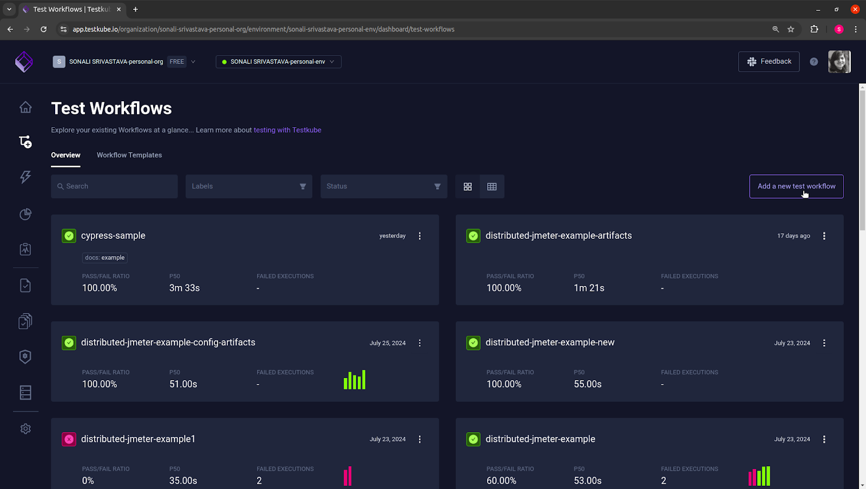Open Chrome's three-dot menu
This screenshot has height=489, width=866.
pyautogui.click(x=856, y=29)
